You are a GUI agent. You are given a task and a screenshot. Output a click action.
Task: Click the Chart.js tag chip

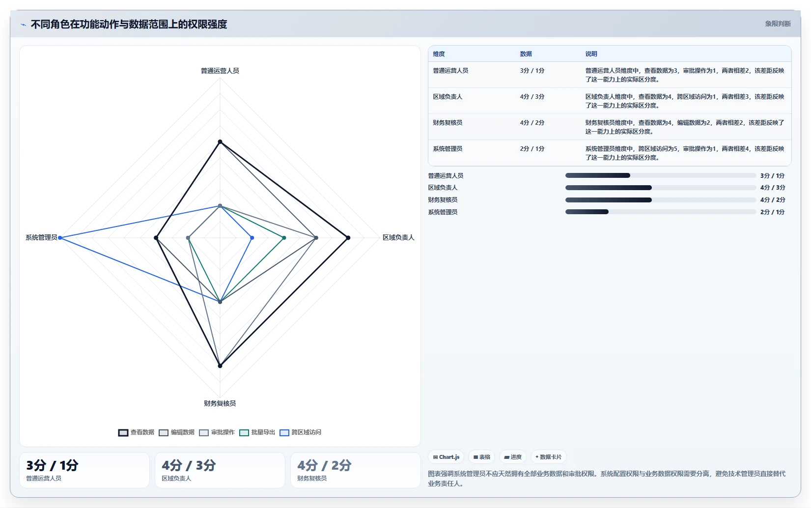(446, 457)
